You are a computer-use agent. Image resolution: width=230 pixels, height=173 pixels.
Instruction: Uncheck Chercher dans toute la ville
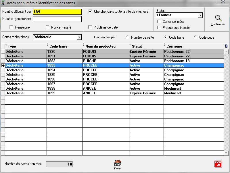(90, 12)
